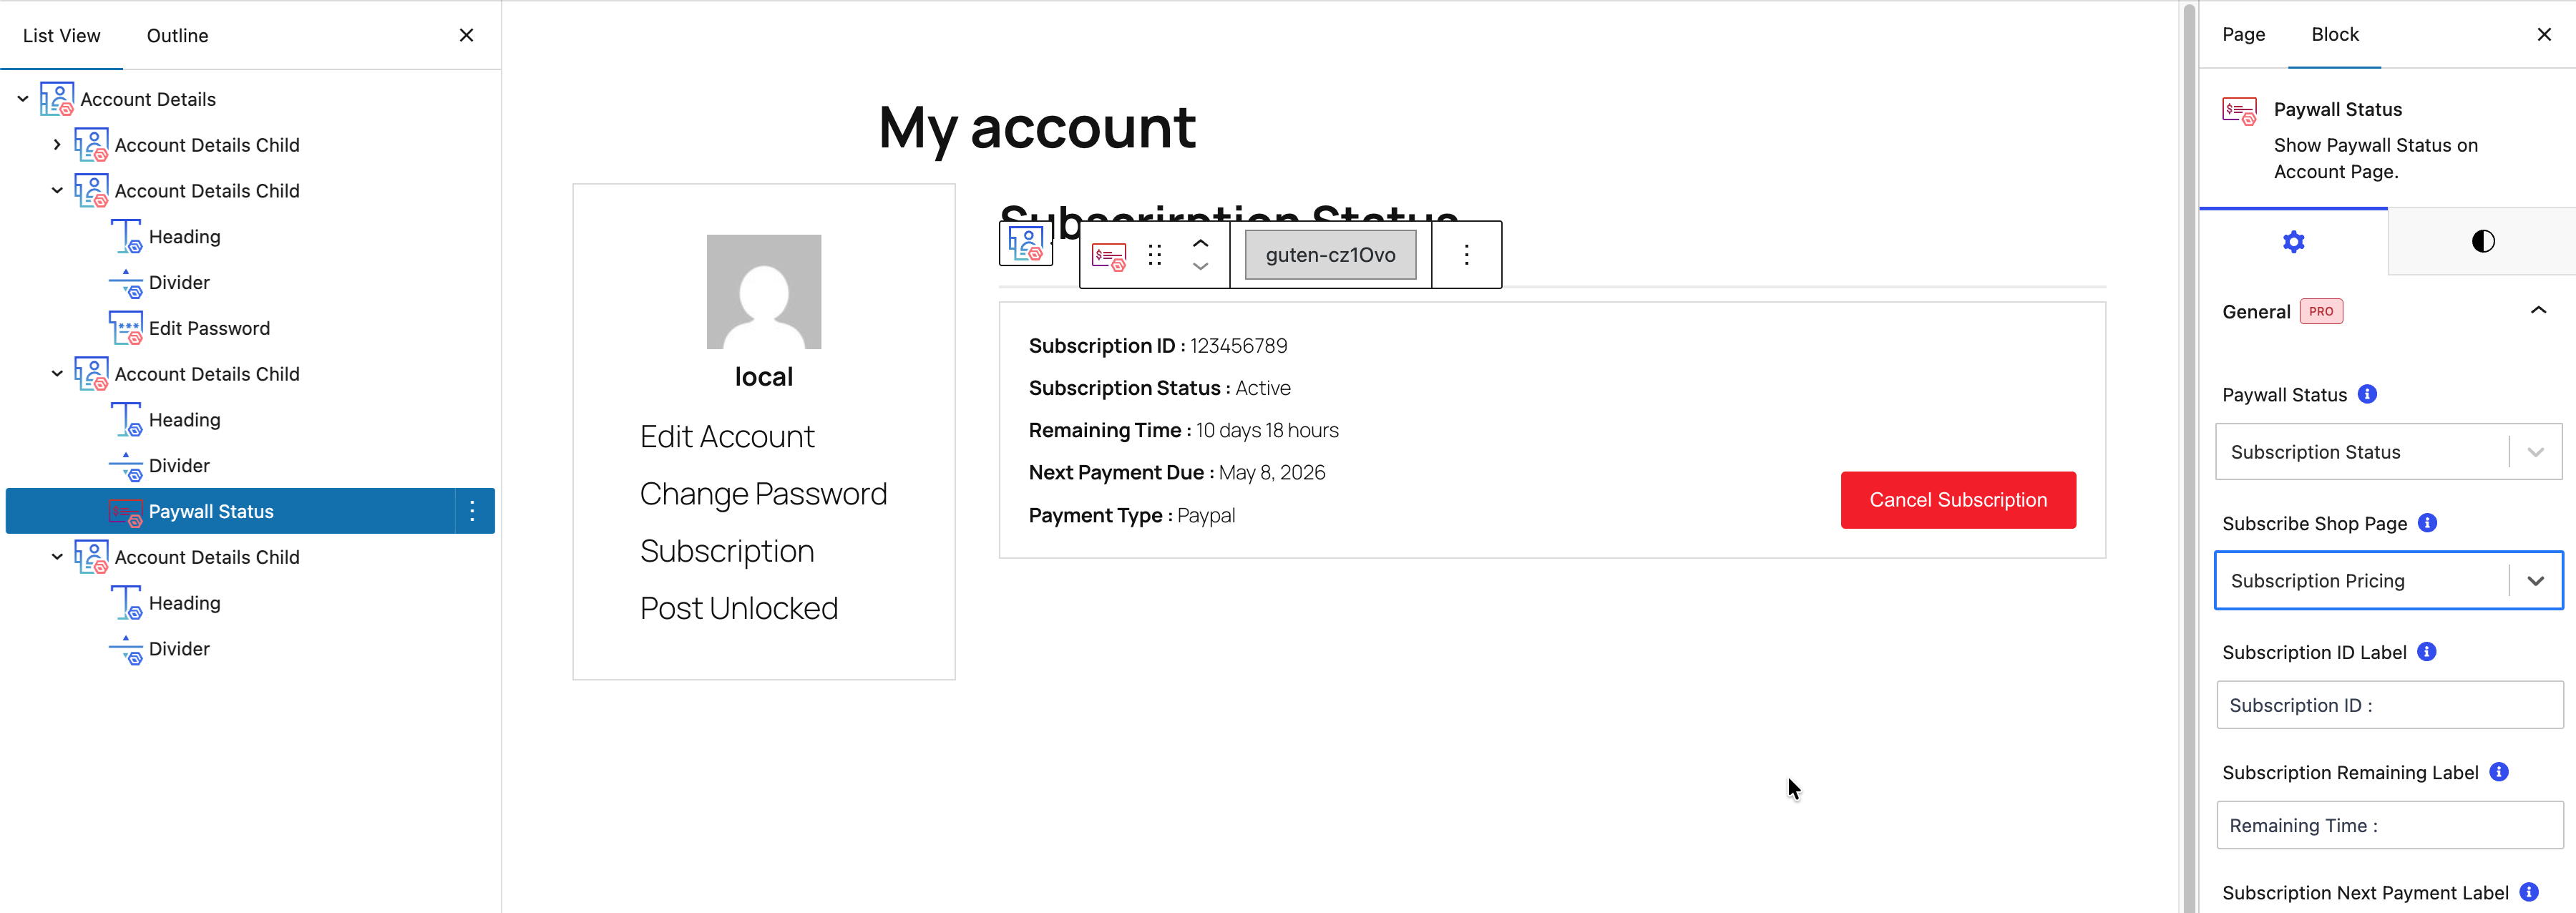
Task: Open the Paywall Status dropdown
Action: click(2388, 452)
